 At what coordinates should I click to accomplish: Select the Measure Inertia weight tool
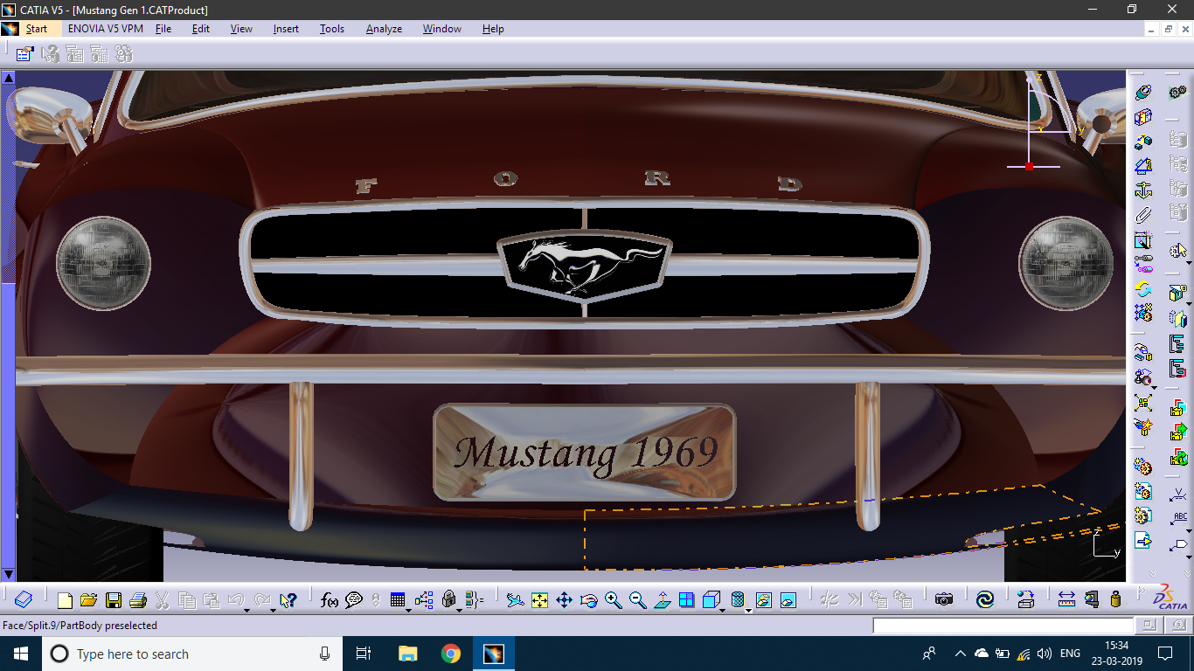1115,600
